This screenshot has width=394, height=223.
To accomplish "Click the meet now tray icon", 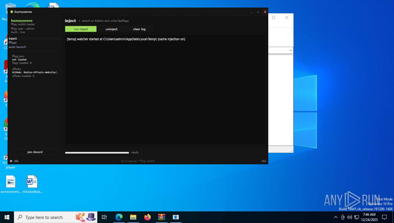I will tap(343, 217).
